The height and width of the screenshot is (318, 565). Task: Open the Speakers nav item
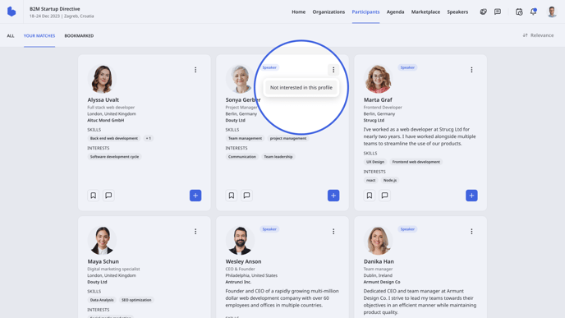point(457,12)
